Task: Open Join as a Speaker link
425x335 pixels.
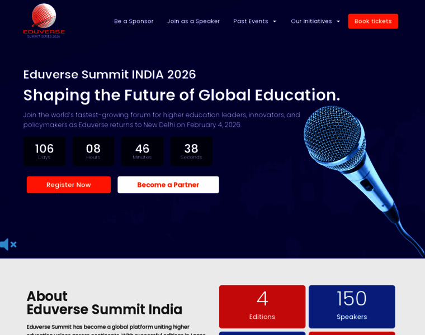Action: 193,21
